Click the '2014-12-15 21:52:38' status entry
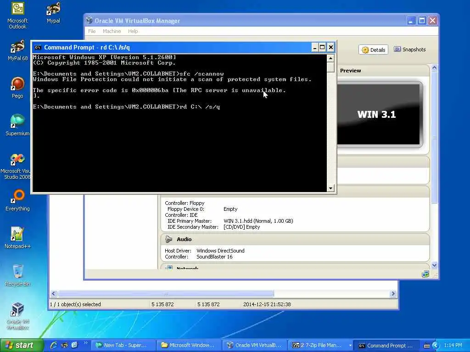470x352 pixels. [x=267, y=304]
